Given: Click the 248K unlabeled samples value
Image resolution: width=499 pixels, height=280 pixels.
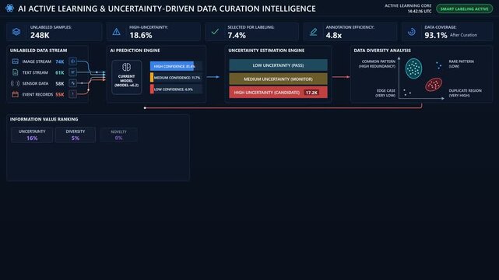Looking at the screenshot, I should pos(40,35).
